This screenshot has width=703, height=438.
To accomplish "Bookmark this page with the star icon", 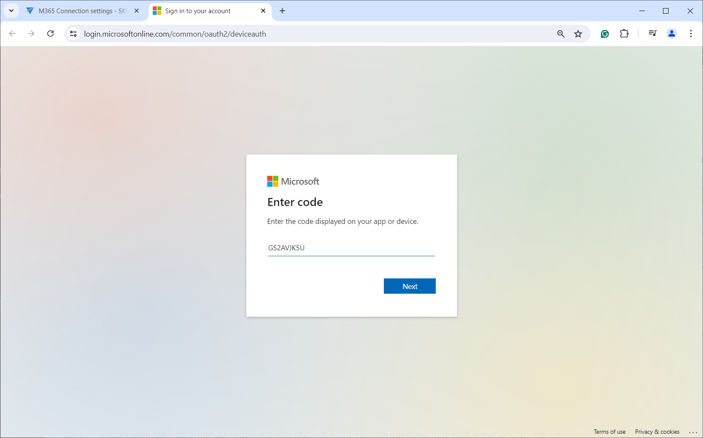I will (578, 34).
